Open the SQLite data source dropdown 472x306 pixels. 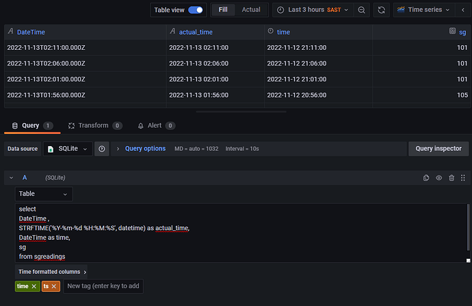(68, 149)
